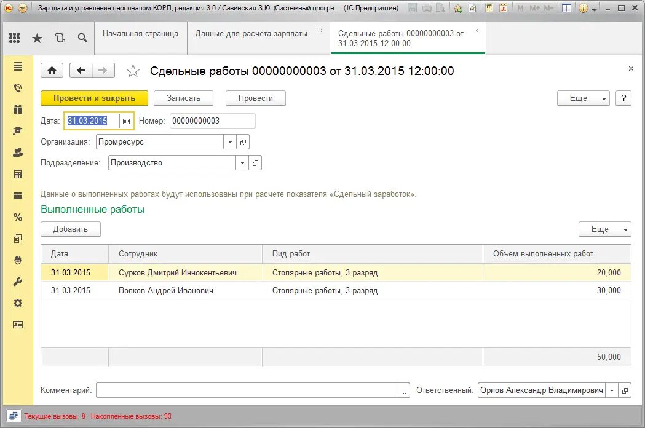Click the Записать button

pos(183,98)
